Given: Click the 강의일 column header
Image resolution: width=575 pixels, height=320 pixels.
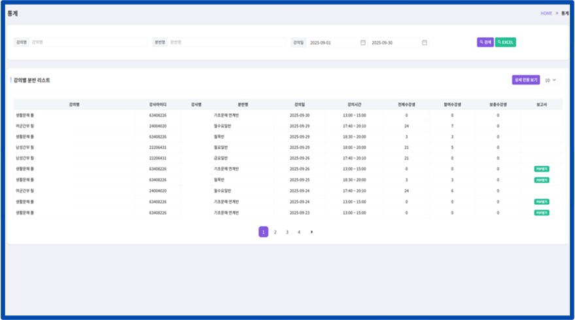Looking at the screenshot, I should pyautogui.click(x=299, y=104).
